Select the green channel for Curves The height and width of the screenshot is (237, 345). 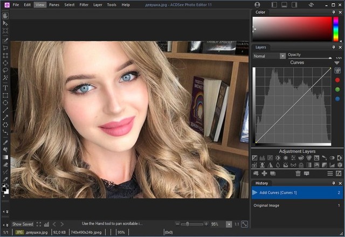click(x=337, y=89)
